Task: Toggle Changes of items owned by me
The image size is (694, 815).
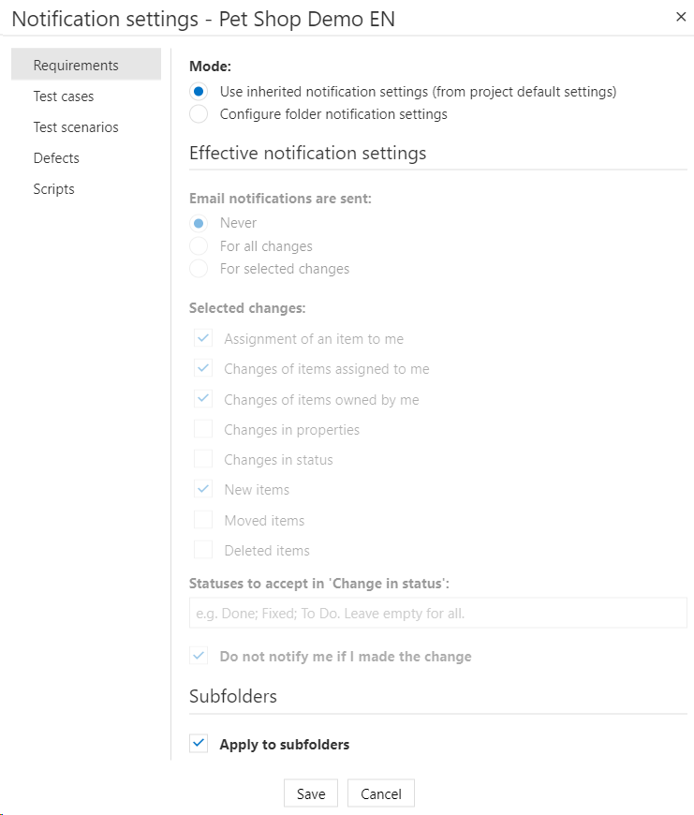Action: pyautogui.click(x=202, y=400)
